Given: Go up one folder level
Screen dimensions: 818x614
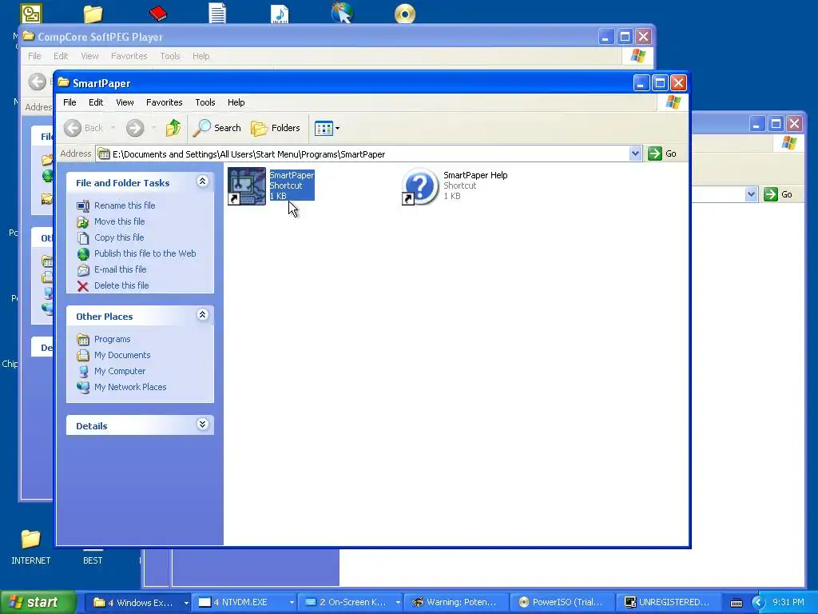Looking at the screenshot, I should pos(173,128).
